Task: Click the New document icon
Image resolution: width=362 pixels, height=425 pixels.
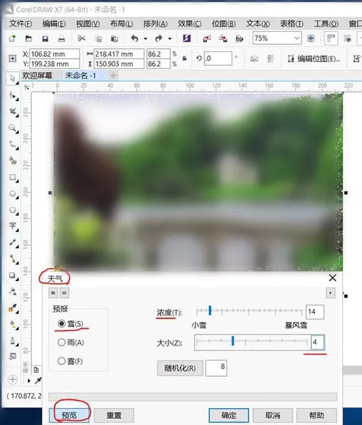Action: point(12,38)
